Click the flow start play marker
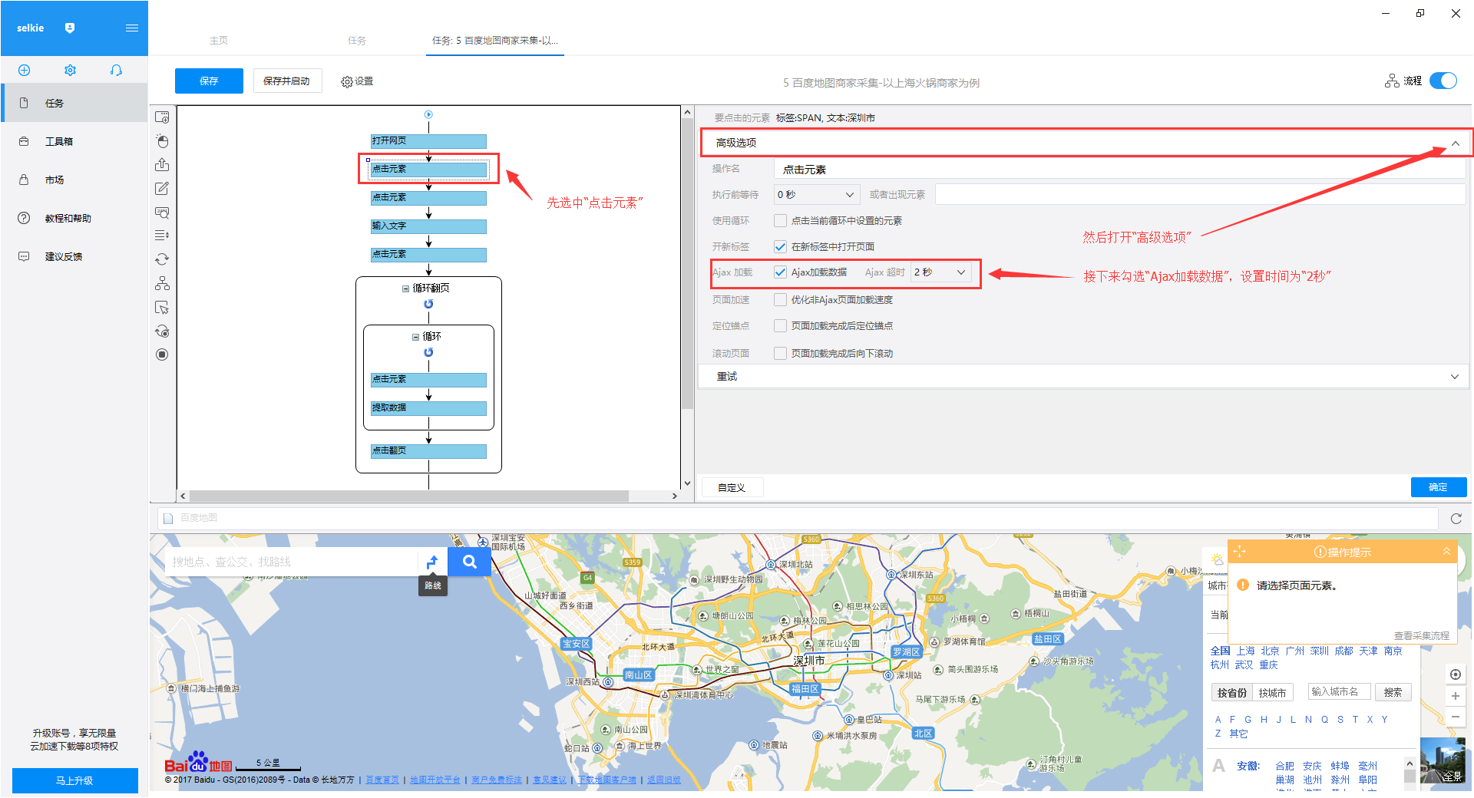 (x=428, y=114)
